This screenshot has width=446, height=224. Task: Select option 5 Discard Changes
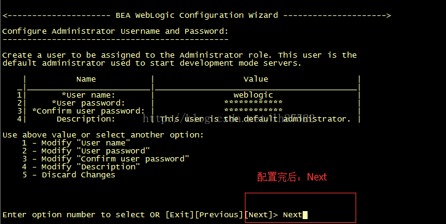(68, 175)
